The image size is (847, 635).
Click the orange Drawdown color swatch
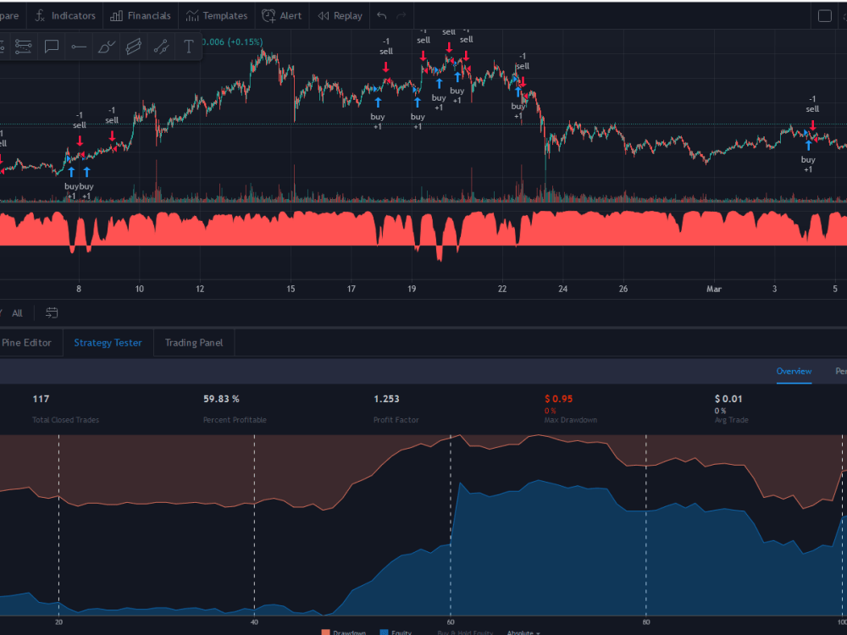pyautogui.click(x=324, y=632)
